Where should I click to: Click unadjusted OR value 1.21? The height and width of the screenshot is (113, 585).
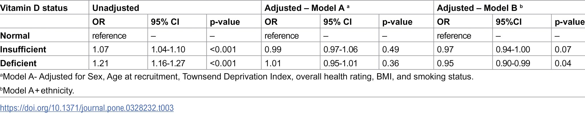(101, 63)
